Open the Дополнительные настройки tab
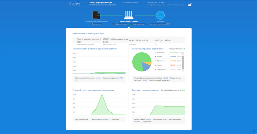 tap(102, 5)
